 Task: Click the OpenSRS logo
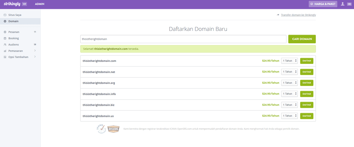[x=114, y=129]
